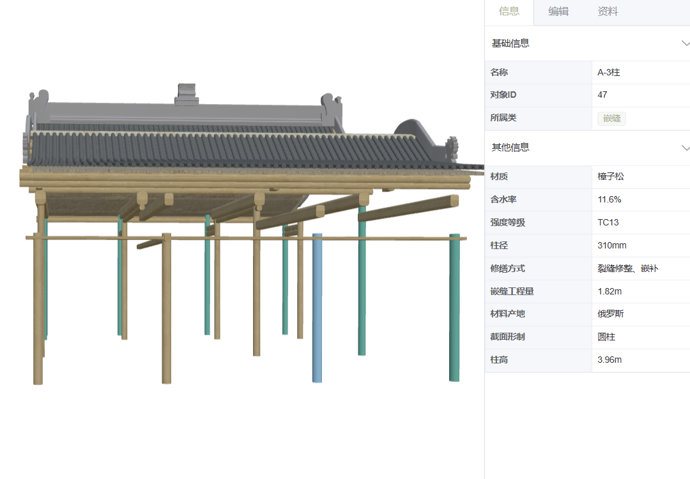Open the 资料 tab
Viewport: 690px width, 479px height.
tap(608, 11)
